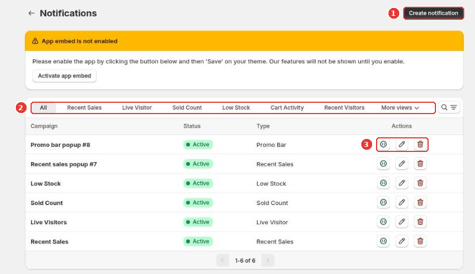
Task: Open the Sold Count tab
Action: (187, 108)
